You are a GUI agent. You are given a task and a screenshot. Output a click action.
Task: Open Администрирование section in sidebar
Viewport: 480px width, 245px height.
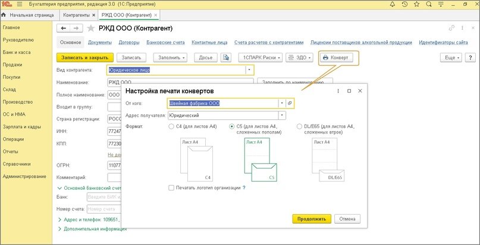click(24, 176)
